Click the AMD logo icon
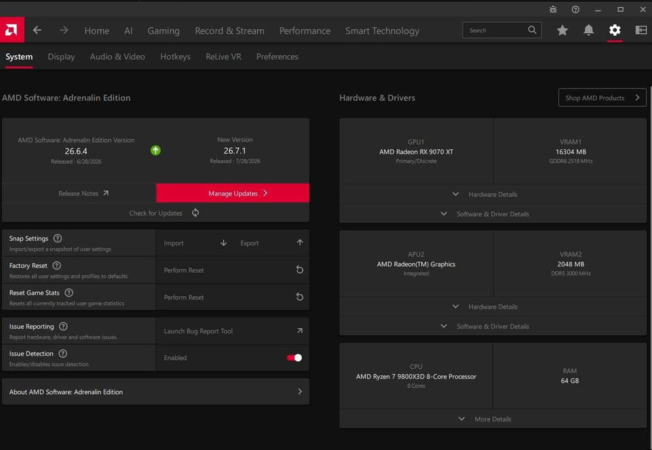 (12, 30)
